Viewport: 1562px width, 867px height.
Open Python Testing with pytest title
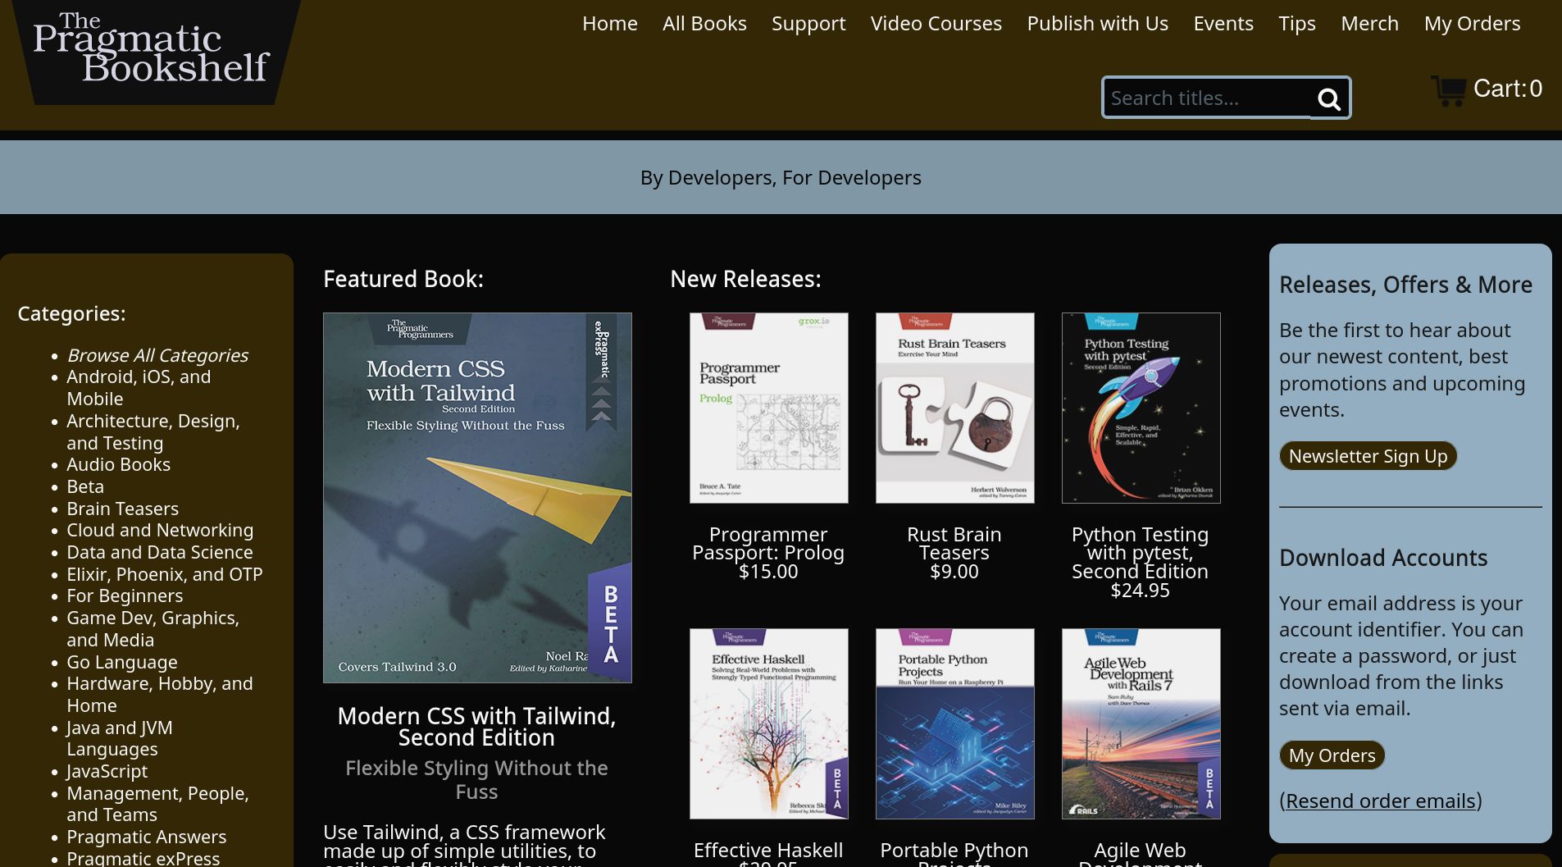(1140, 553)
